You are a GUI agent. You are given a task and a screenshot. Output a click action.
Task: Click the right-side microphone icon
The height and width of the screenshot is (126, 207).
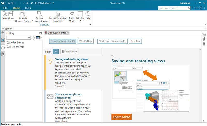click(204, 44)
